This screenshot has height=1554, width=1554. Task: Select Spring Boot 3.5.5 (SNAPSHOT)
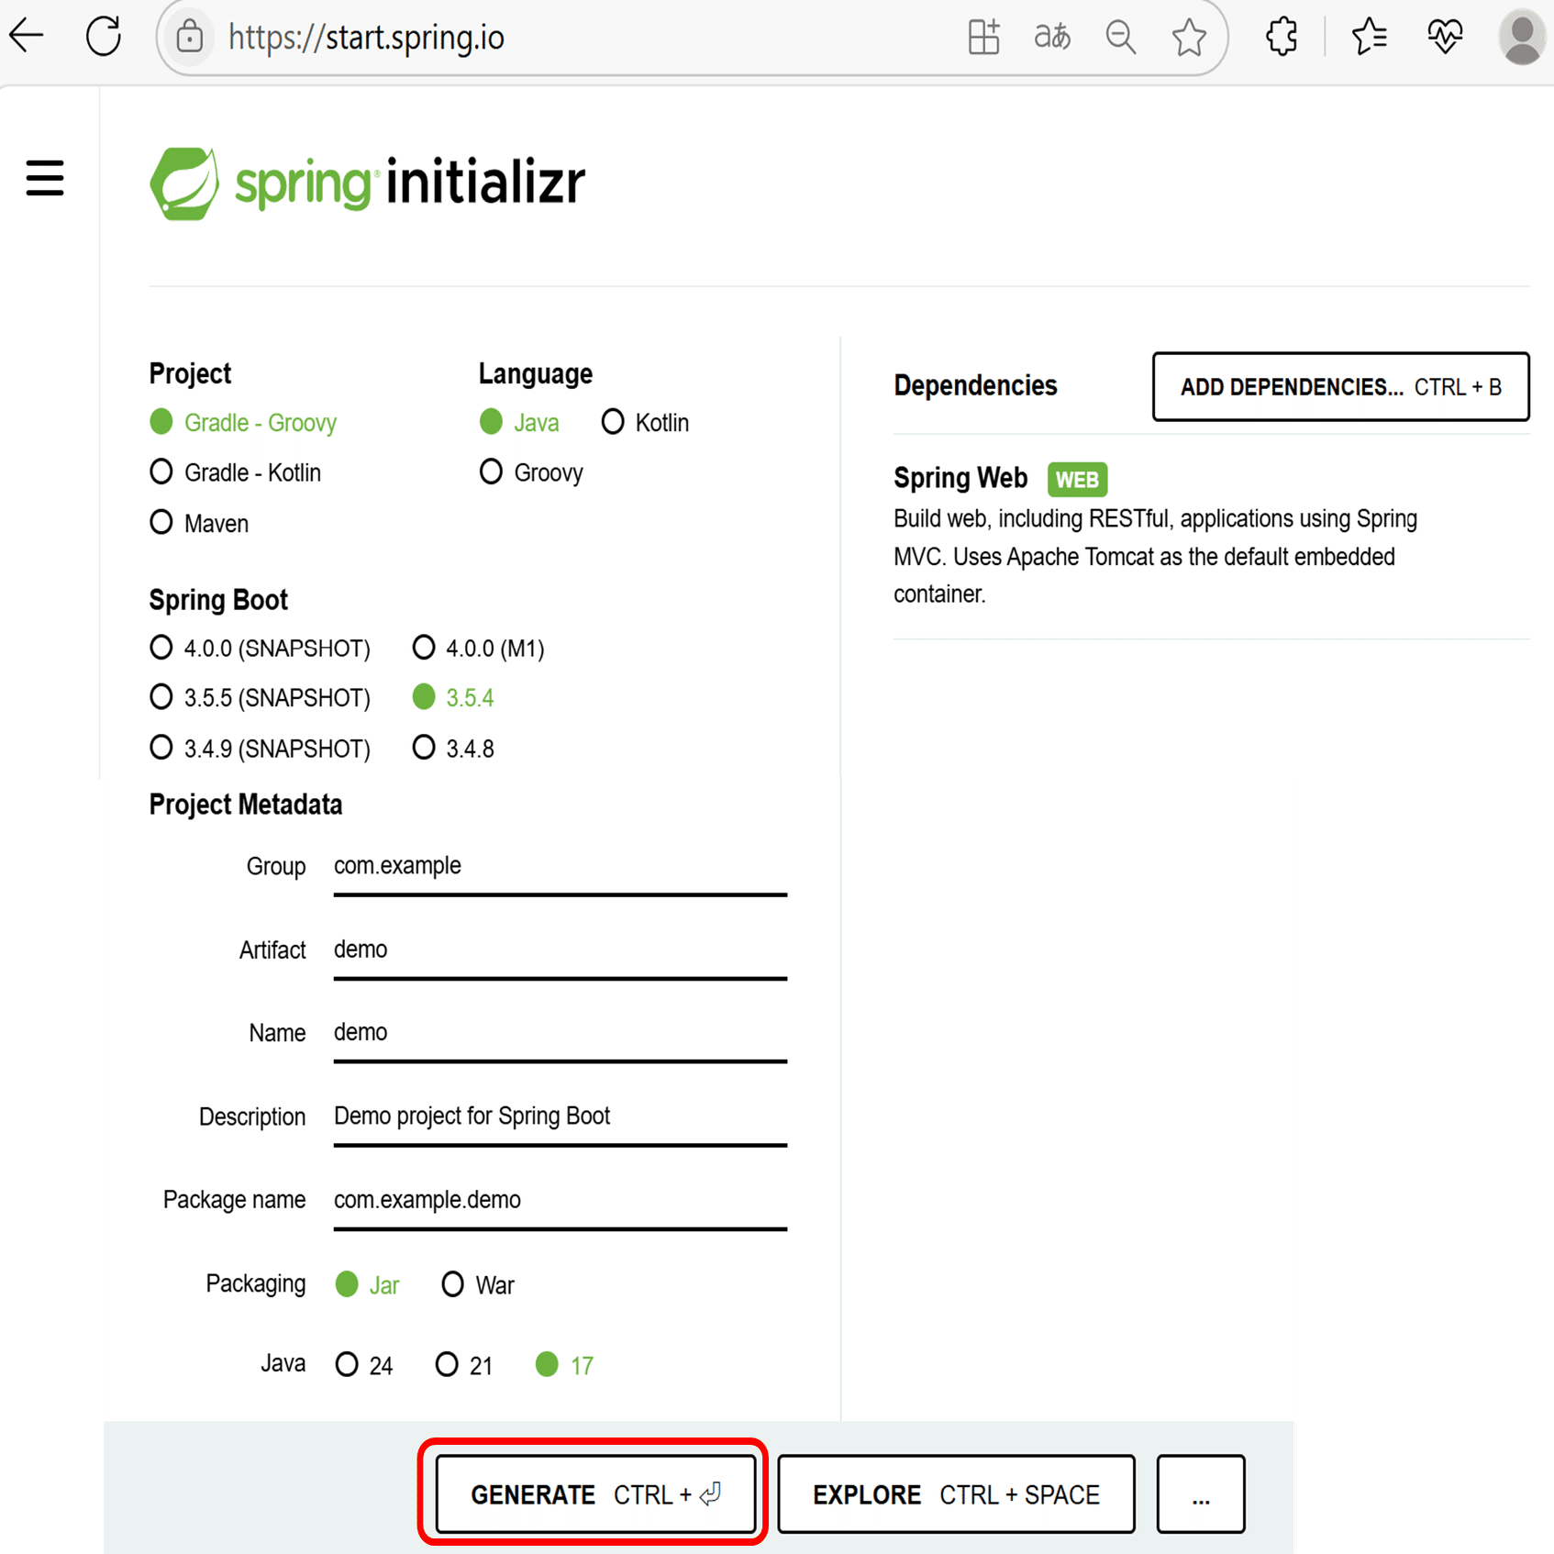coord(260,698)
